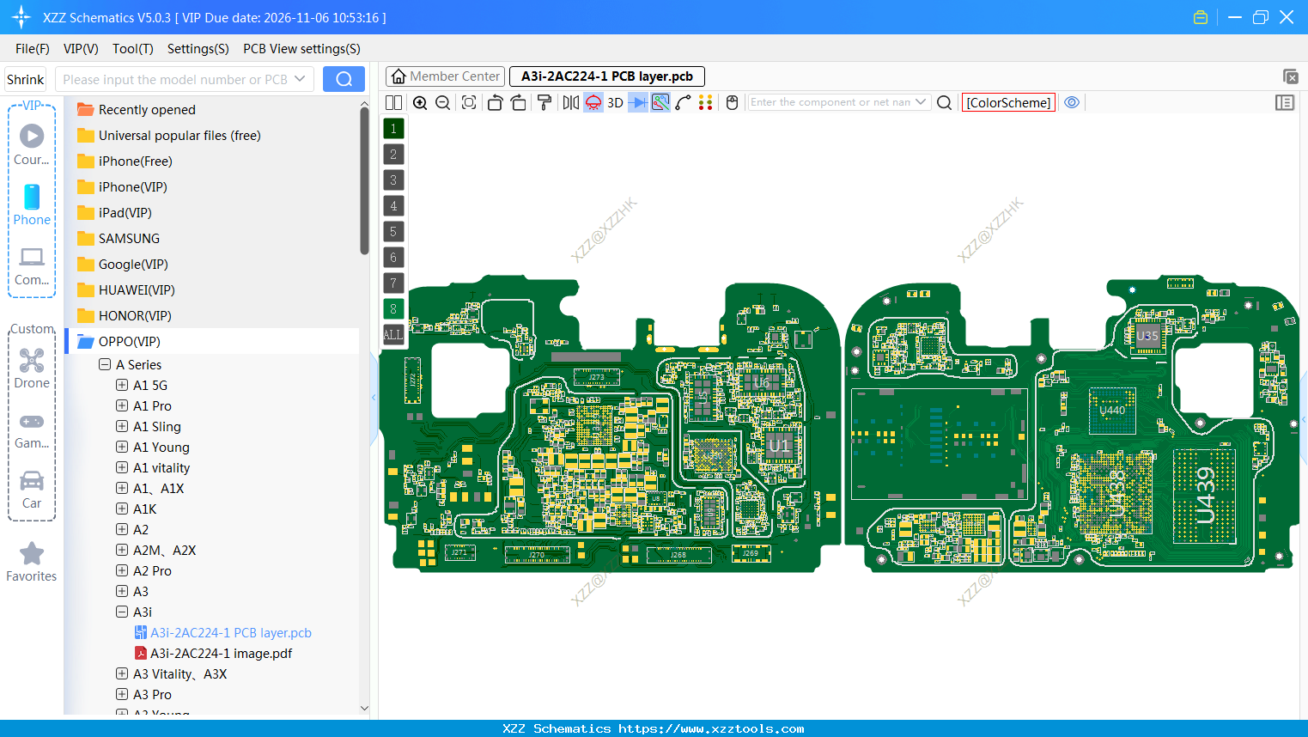Rotate the board clockwise

[x=518, y=102]
